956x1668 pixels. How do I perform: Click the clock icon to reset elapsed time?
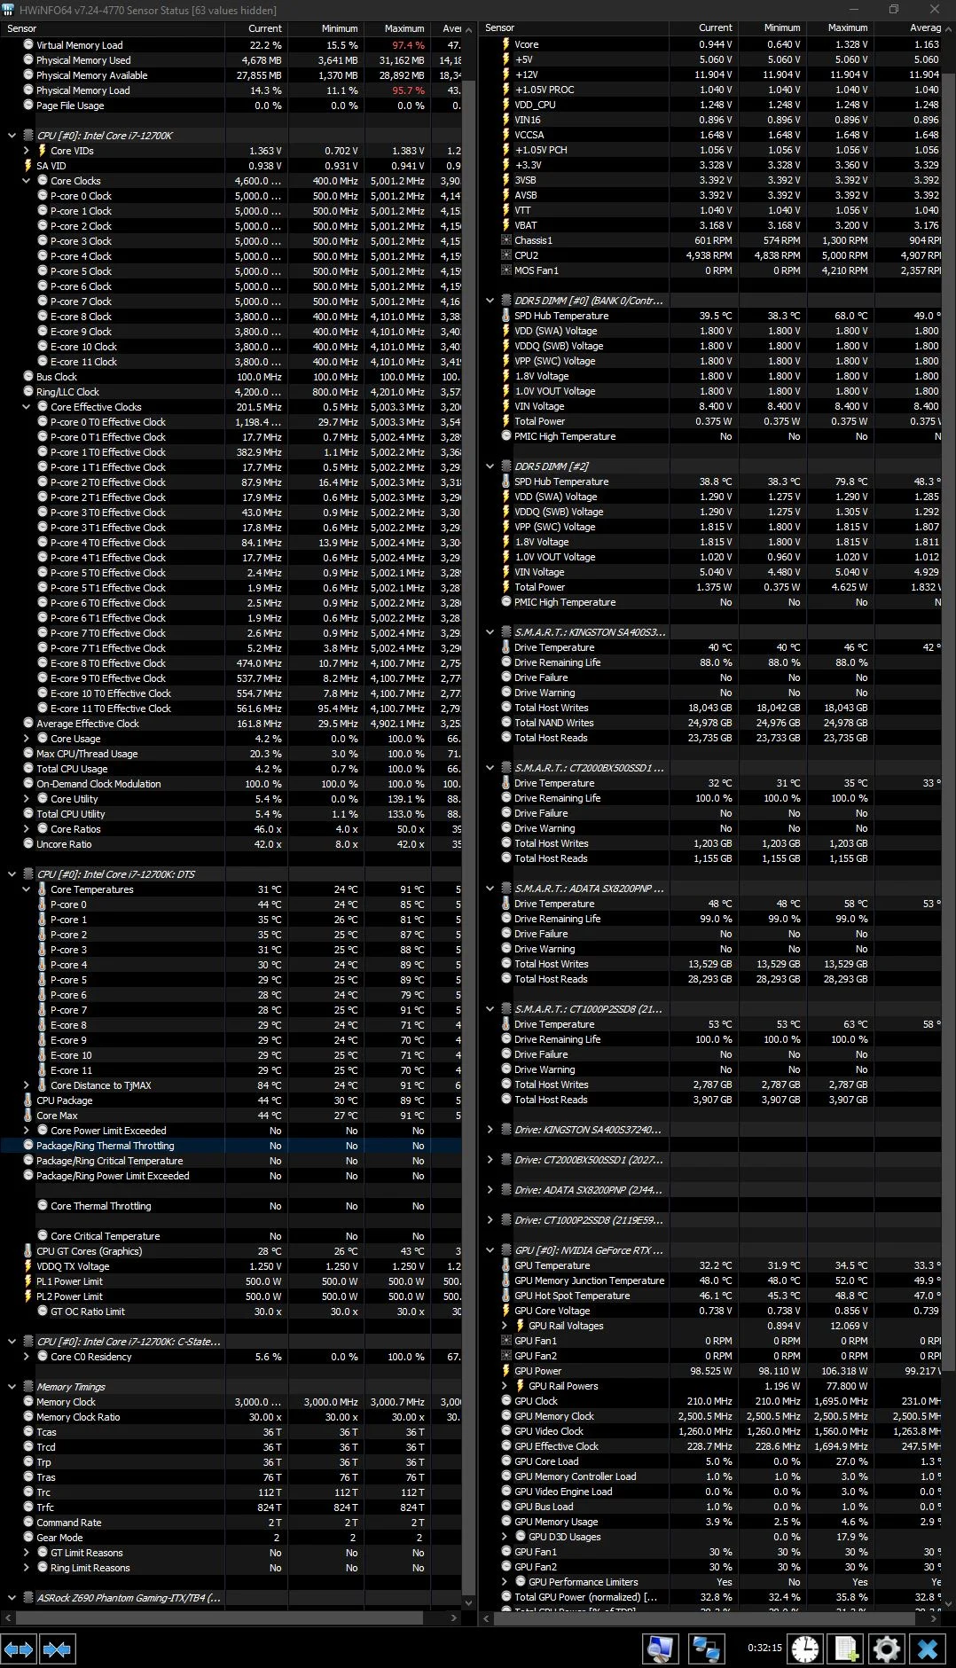point(805,1648)
